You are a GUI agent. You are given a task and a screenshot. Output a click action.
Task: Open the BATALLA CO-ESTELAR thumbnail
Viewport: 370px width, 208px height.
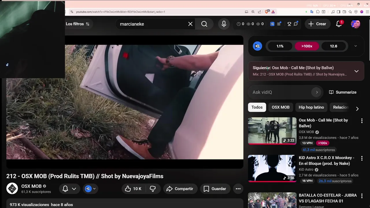pos(272,200)
